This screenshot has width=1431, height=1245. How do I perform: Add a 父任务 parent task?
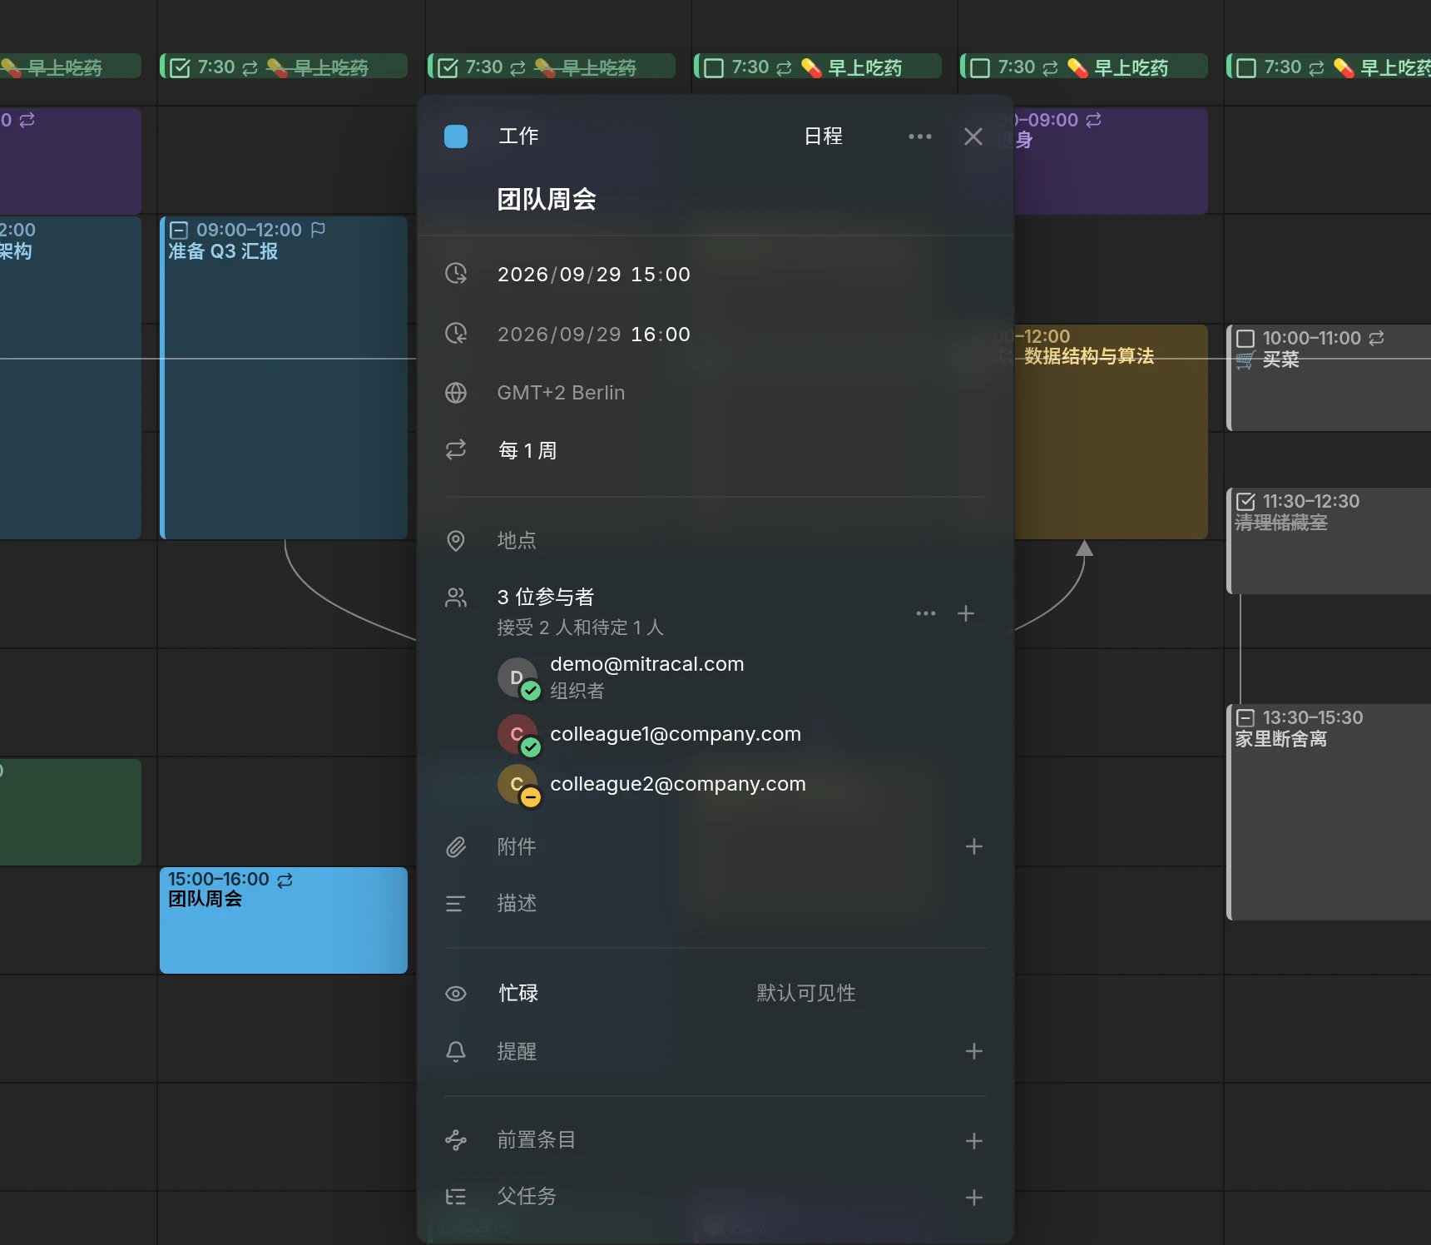(974, 1198)
